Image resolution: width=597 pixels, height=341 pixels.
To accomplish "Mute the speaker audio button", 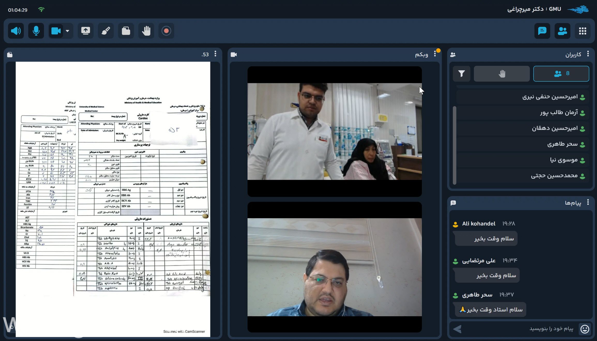I will [x=16, y=31].
